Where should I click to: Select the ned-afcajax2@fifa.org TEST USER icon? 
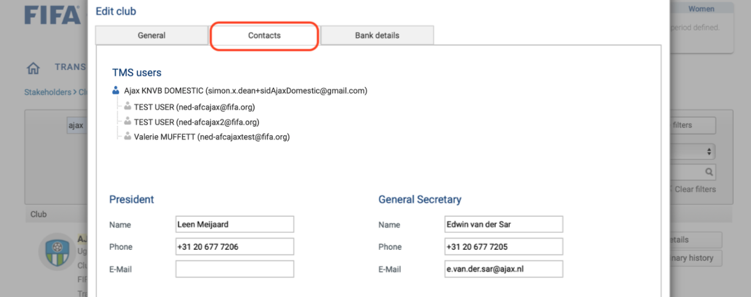pos(128,122)
